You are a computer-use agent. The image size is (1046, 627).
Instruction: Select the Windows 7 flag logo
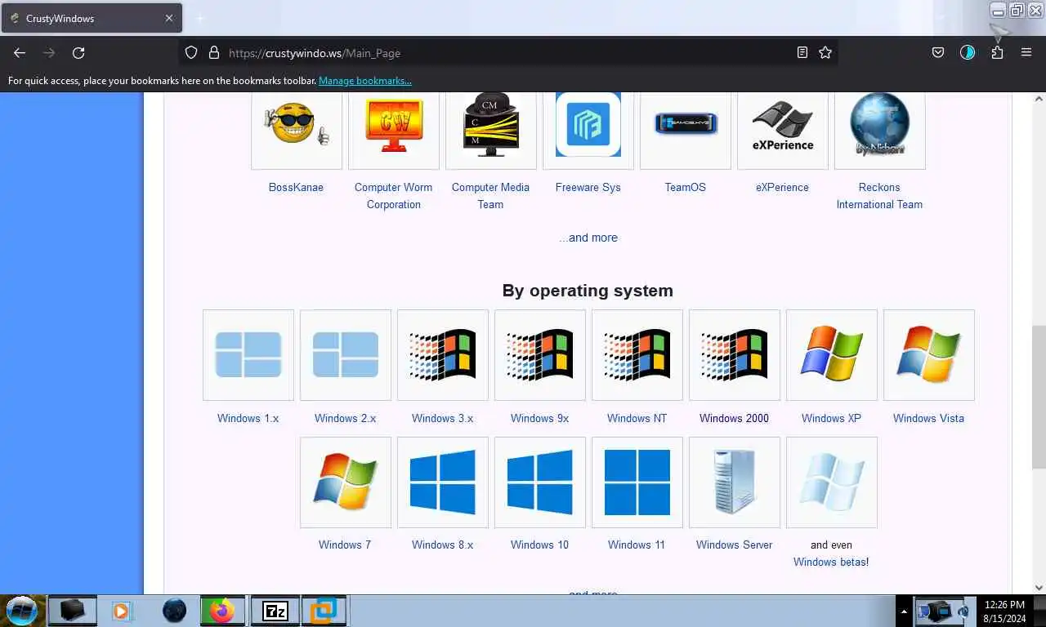coord(345,482)
